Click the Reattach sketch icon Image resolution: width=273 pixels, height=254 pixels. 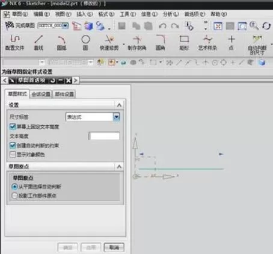pos(100,26)
